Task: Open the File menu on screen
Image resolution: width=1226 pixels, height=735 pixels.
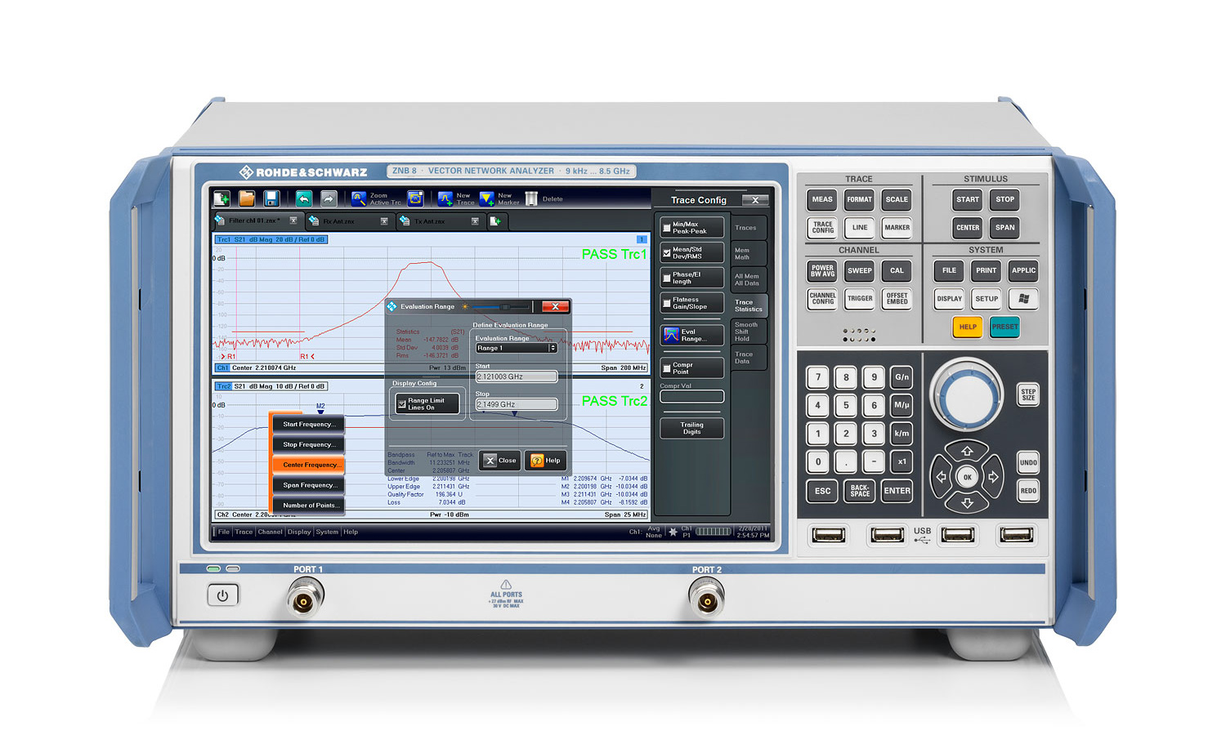Action: pyautogui.click(x=224, y=532)
